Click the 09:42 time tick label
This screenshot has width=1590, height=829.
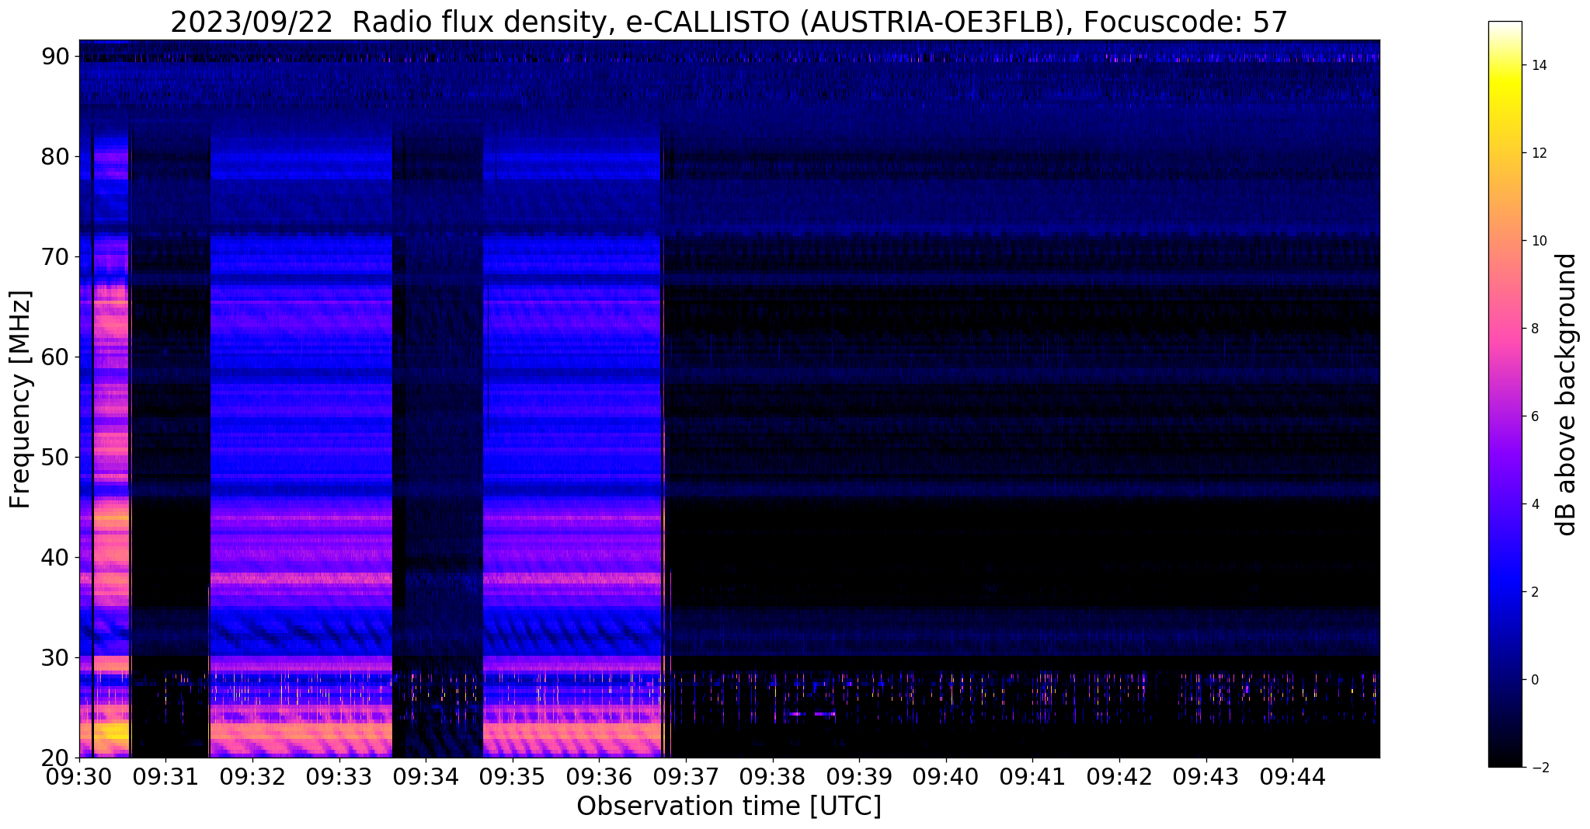[x=1119, y=775]
